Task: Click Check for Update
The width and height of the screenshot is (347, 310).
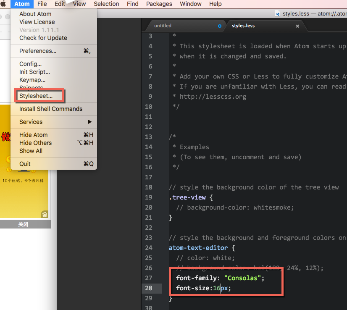Action: coord(54,38)
